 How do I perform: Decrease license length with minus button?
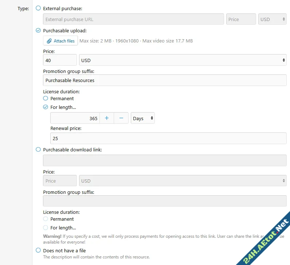tap(121, 118)
